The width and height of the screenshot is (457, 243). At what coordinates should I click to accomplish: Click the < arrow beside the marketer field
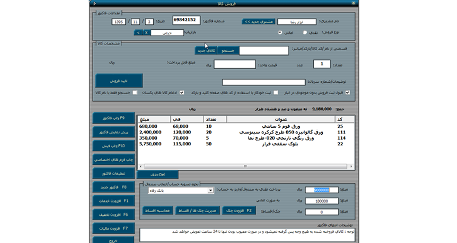(138, 32)
